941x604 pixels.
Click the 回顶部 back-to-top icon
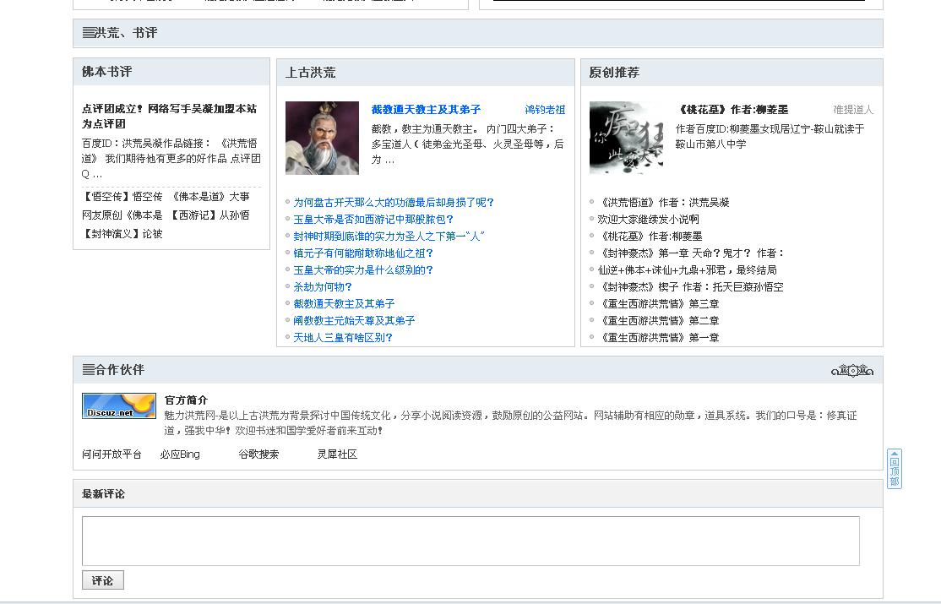tap(894, 469)
